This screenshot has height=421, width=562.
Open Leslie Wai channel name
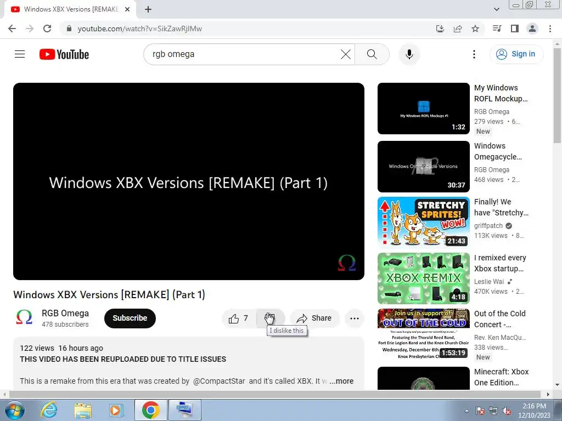point(489,281)
